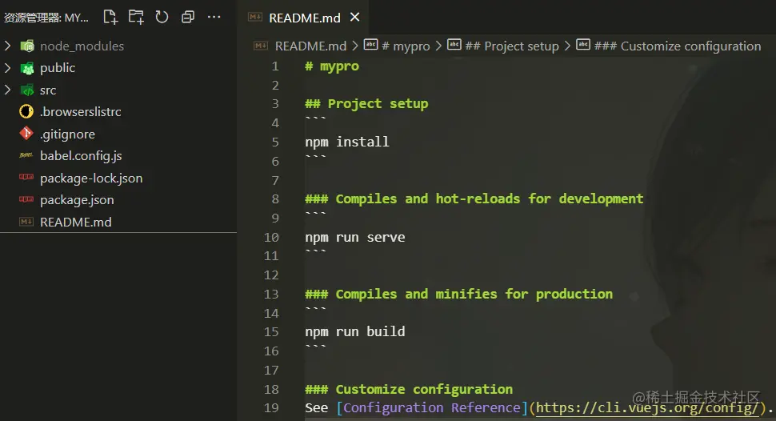Image resolution: width=776 pixels, height=421 pixels.
Task: Click line number 10 in gutter
Action: [271, 237]
